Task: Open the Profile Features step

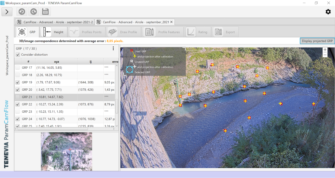Action: coord(163,32)
